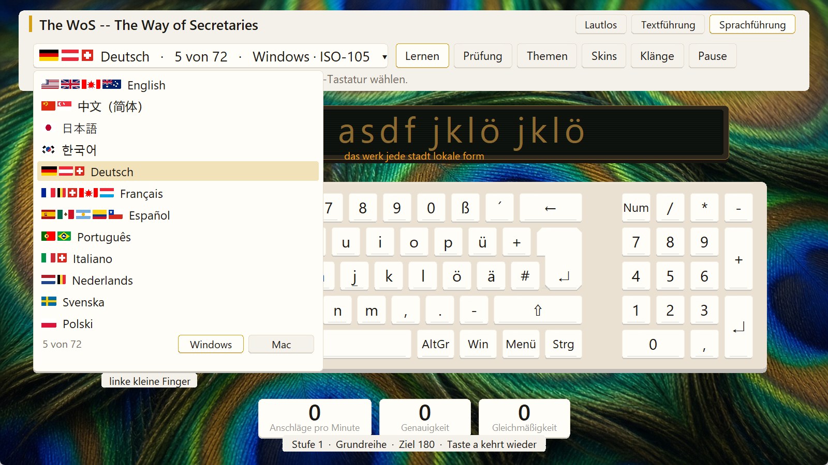
Task: Select English from the language list
Action: 178,85
